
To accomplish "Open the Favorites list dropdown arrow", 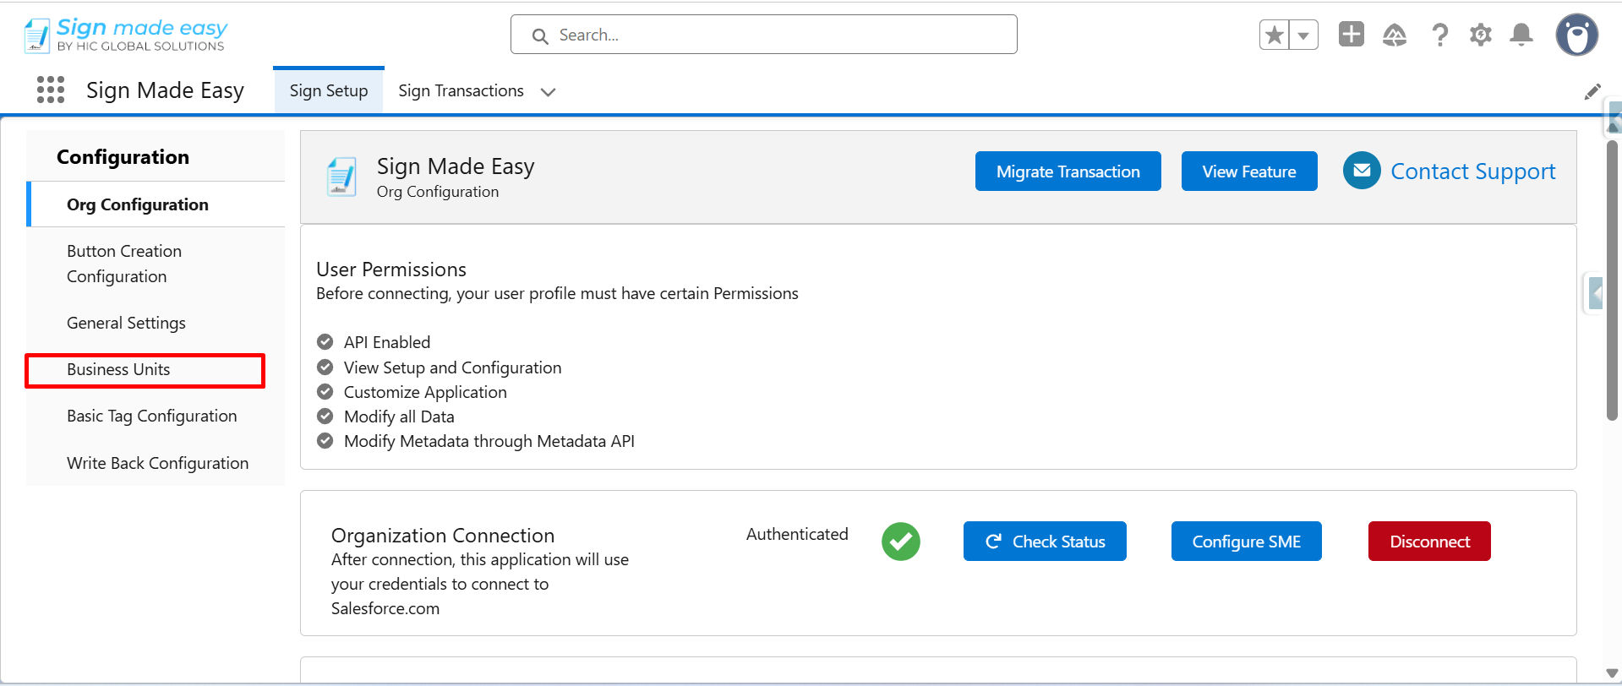I will point(1303,35).
